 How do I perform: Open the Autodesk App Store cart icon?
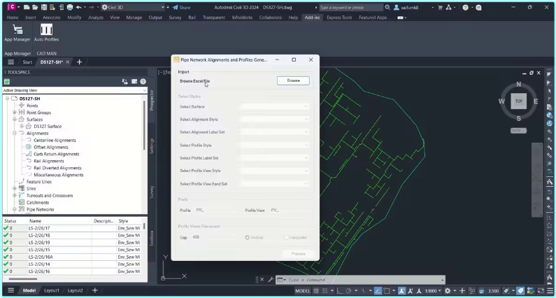[440, 8]
